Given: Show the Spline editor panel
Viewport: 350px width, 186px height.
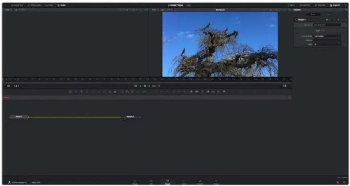Looking at the screenshot, I should click(291, 5).
